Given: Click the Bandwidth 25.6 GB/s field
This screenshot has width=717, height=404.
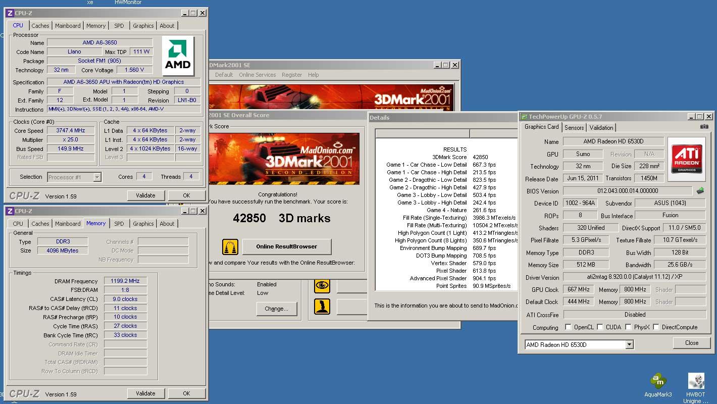Looking at the screenshot, I should pyautogui.click(x=680, y=265).
